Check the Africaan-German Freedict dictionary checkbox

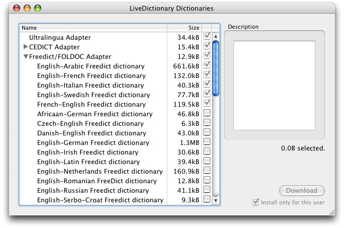[207, 113]
